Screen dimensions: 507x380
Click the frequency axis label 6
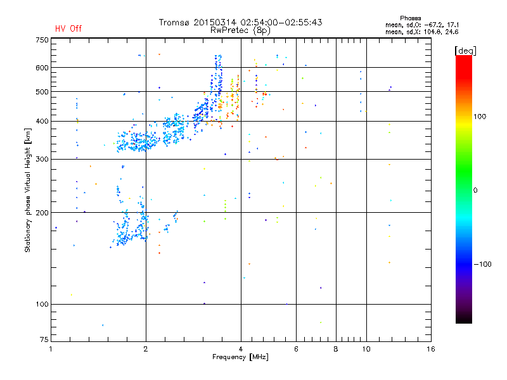click(x=296, y=349)
